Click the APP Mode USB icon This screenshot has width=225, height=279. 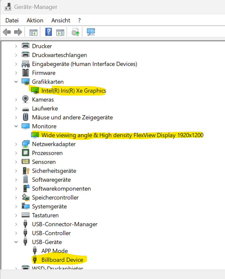point(35,251)
